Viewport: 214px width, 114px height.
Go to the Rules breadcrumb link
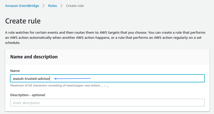52,6
